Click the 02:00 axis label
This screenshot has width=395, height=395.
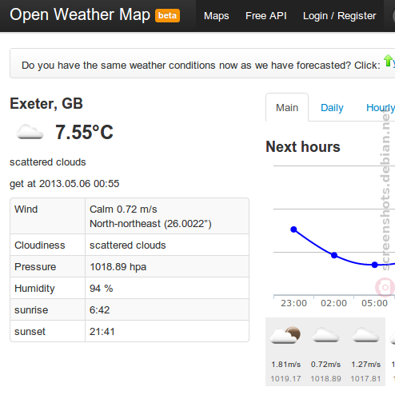(333, 303)
